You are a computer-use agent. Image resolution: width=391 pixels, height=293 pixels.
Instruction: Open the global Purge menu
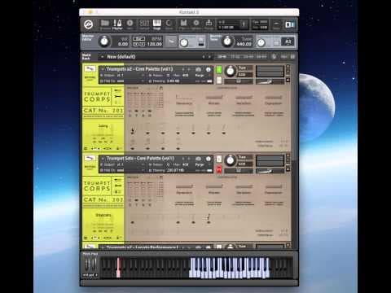209,24
